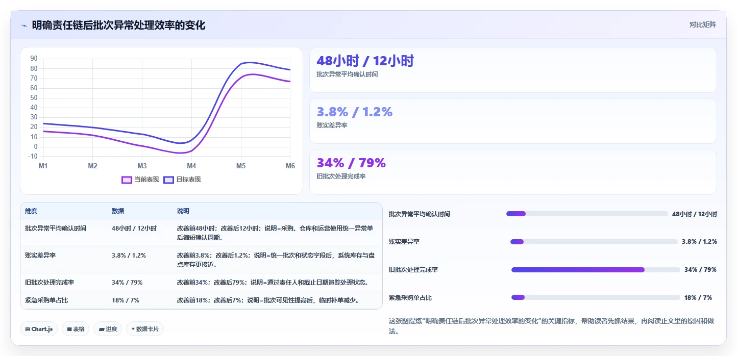Click the 账实差异率 progress bar
737x356 pixels.
594,242
